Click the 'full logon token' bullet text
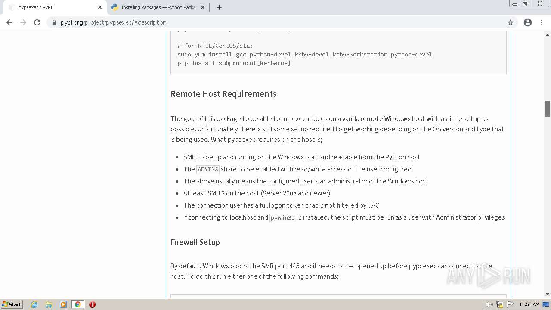Image resolution: width=551 pixels, height=310 pixels. (281, 205)
